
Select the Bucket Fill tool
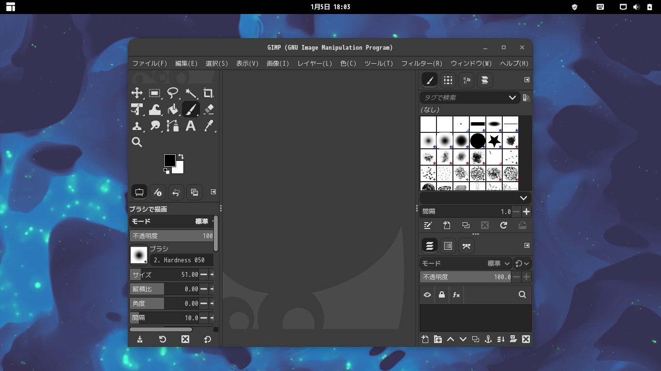(x=173, y=110)
